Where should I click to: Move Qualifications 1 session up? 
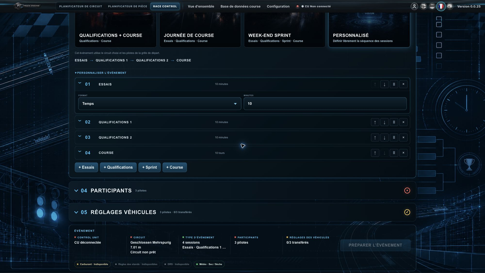point(375,122)
